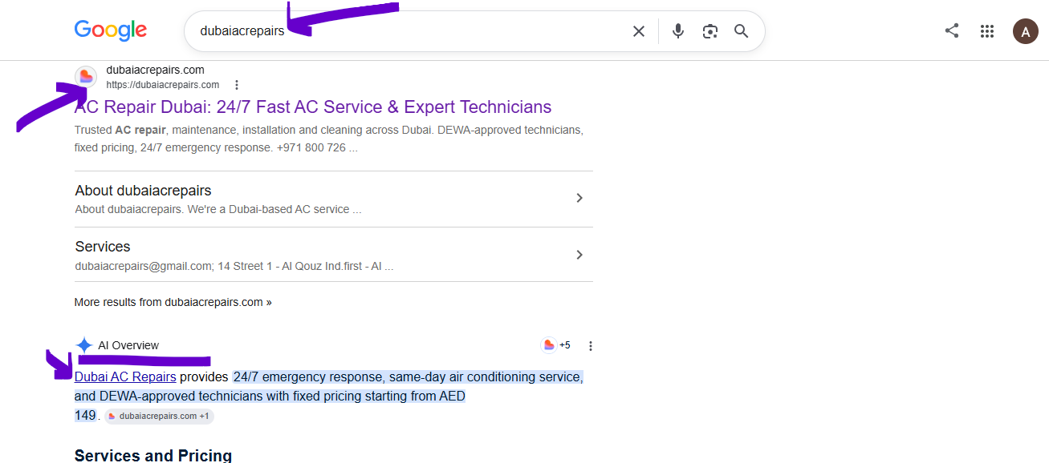Expand the Services sitelink arrow
This screenshot has width=1049, height=463.
579,255
